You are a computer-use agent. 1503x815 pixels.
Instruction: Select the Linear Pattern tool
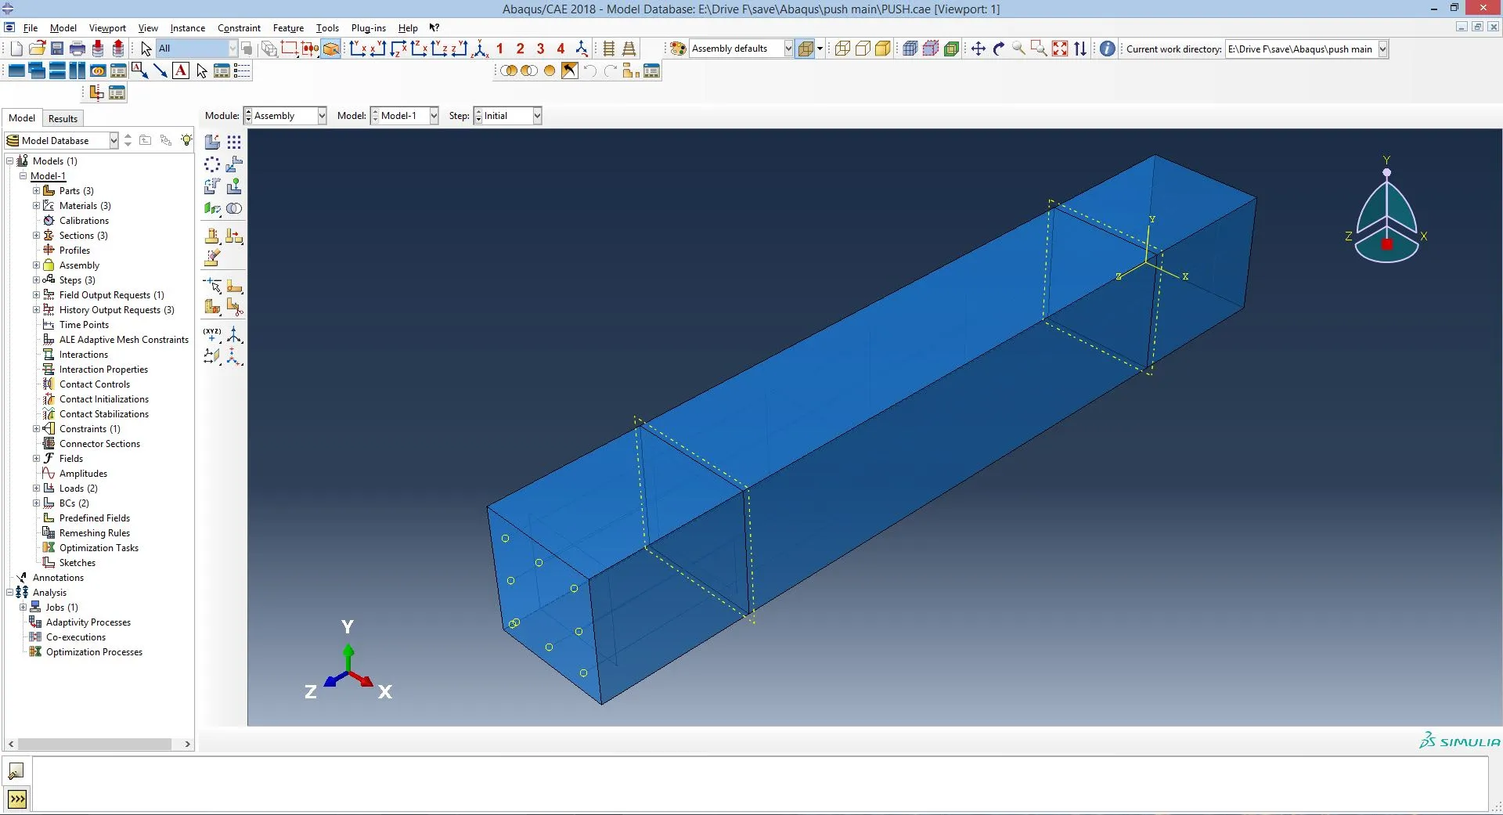(x=234, y=142)
